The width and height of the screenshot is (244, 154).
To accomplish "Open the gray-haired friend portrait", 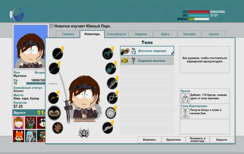I will pos(31,136).
